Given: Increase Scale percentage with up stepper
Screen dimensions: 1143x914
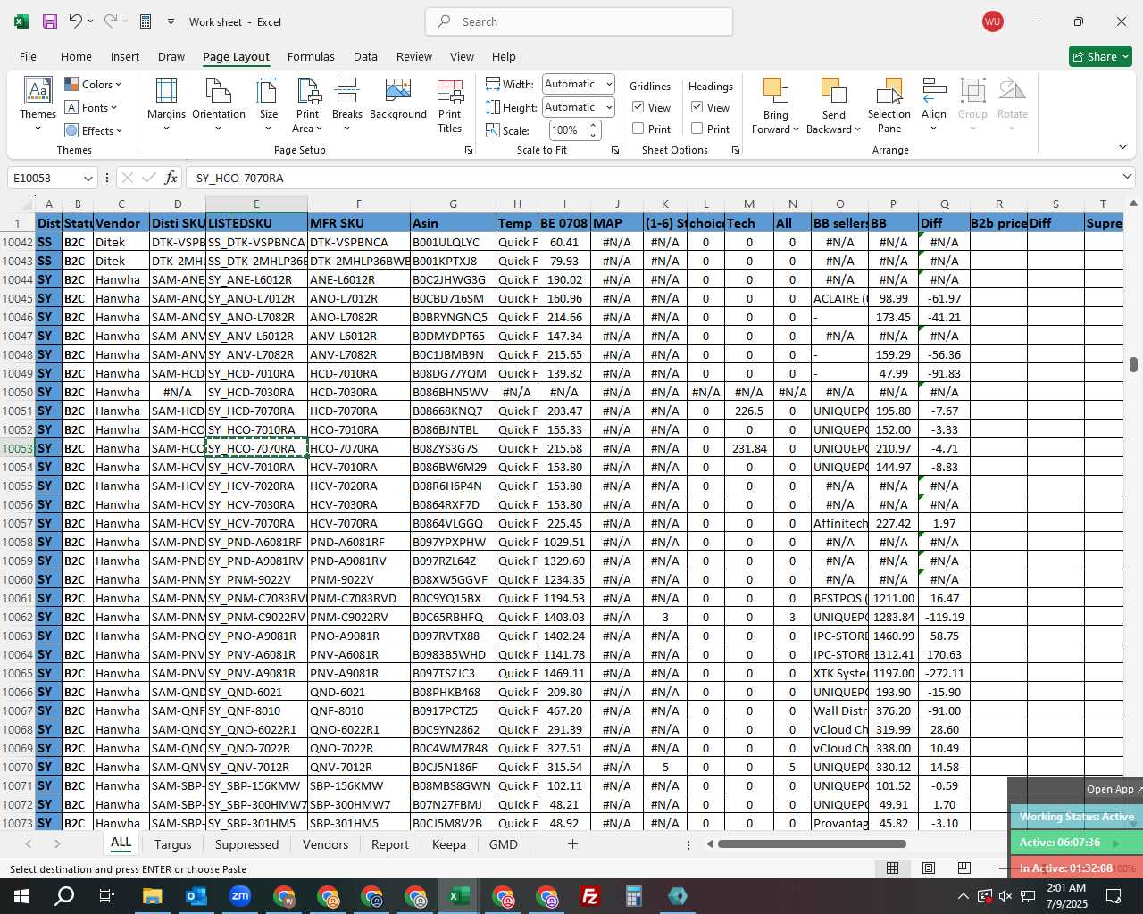Looking at the screenshot, I should (593, 126).
